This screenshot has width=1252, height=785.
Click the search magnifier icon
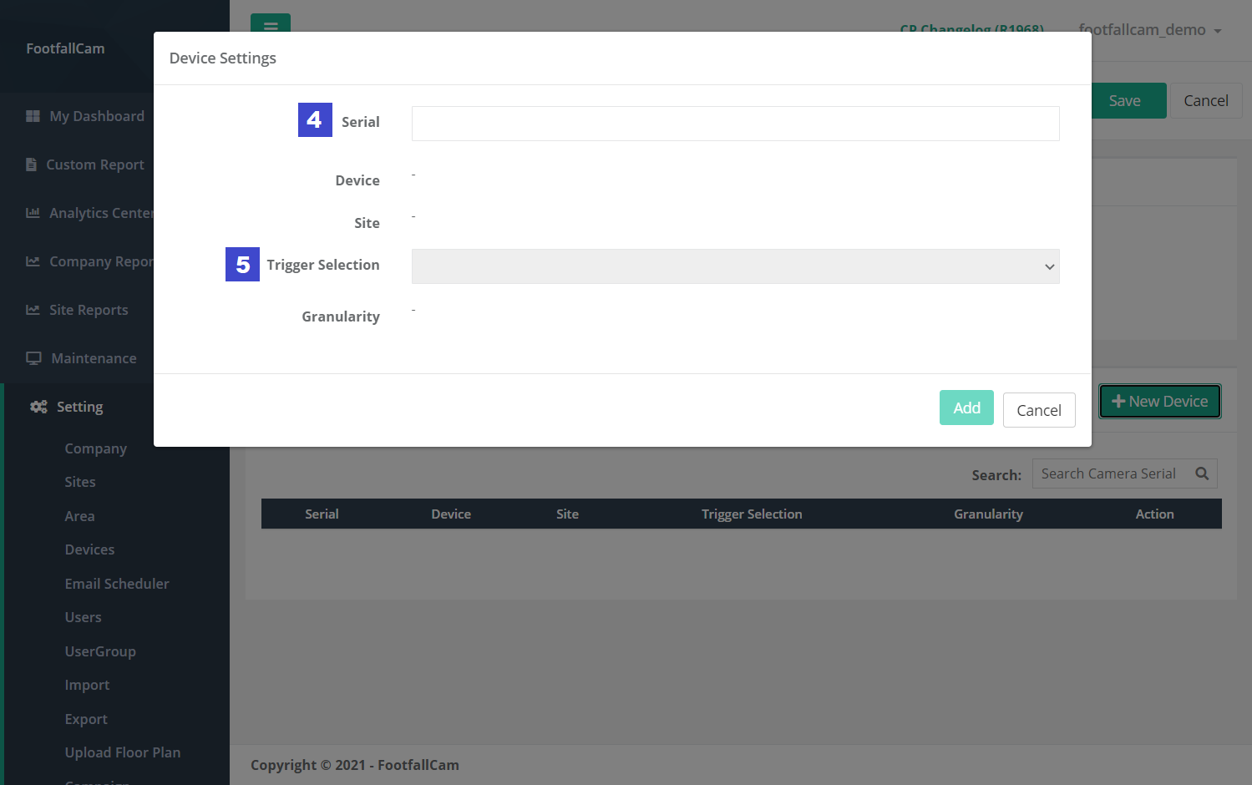[1202, 474]
